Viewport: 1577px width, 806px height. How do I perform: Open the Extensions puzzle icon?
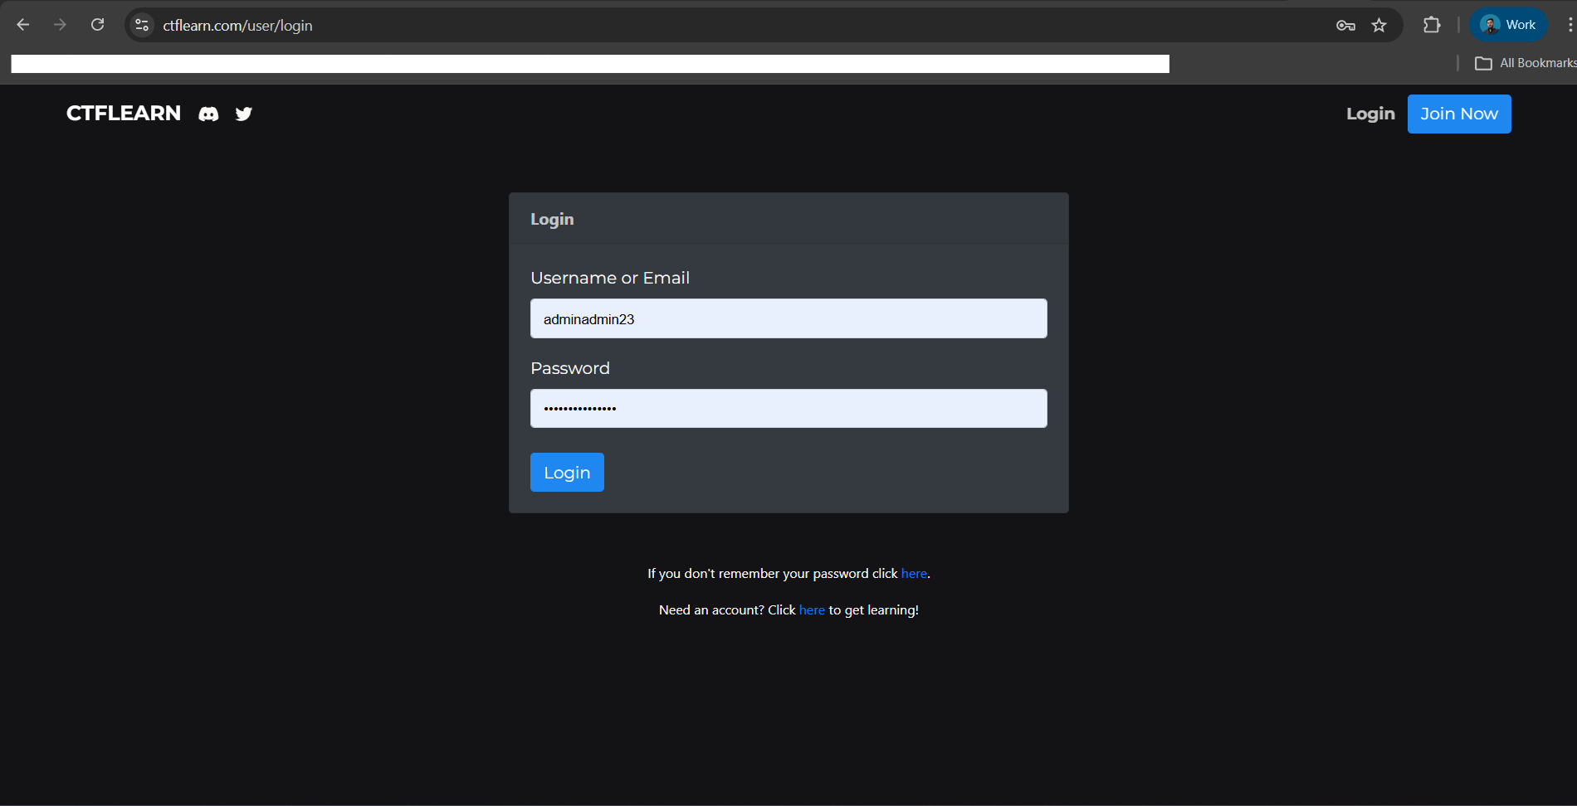pyautogui.click(x=1432, y=25)
